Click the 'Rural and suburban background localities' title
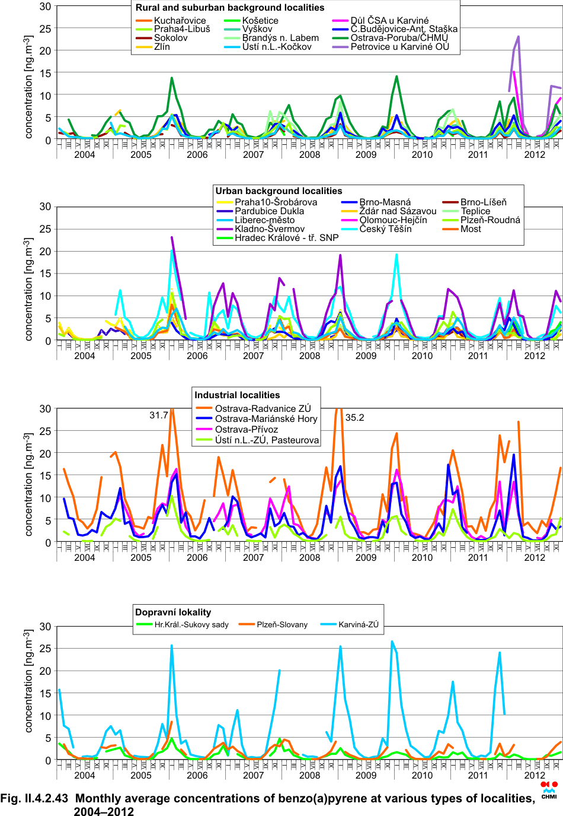 coord(230,8)
